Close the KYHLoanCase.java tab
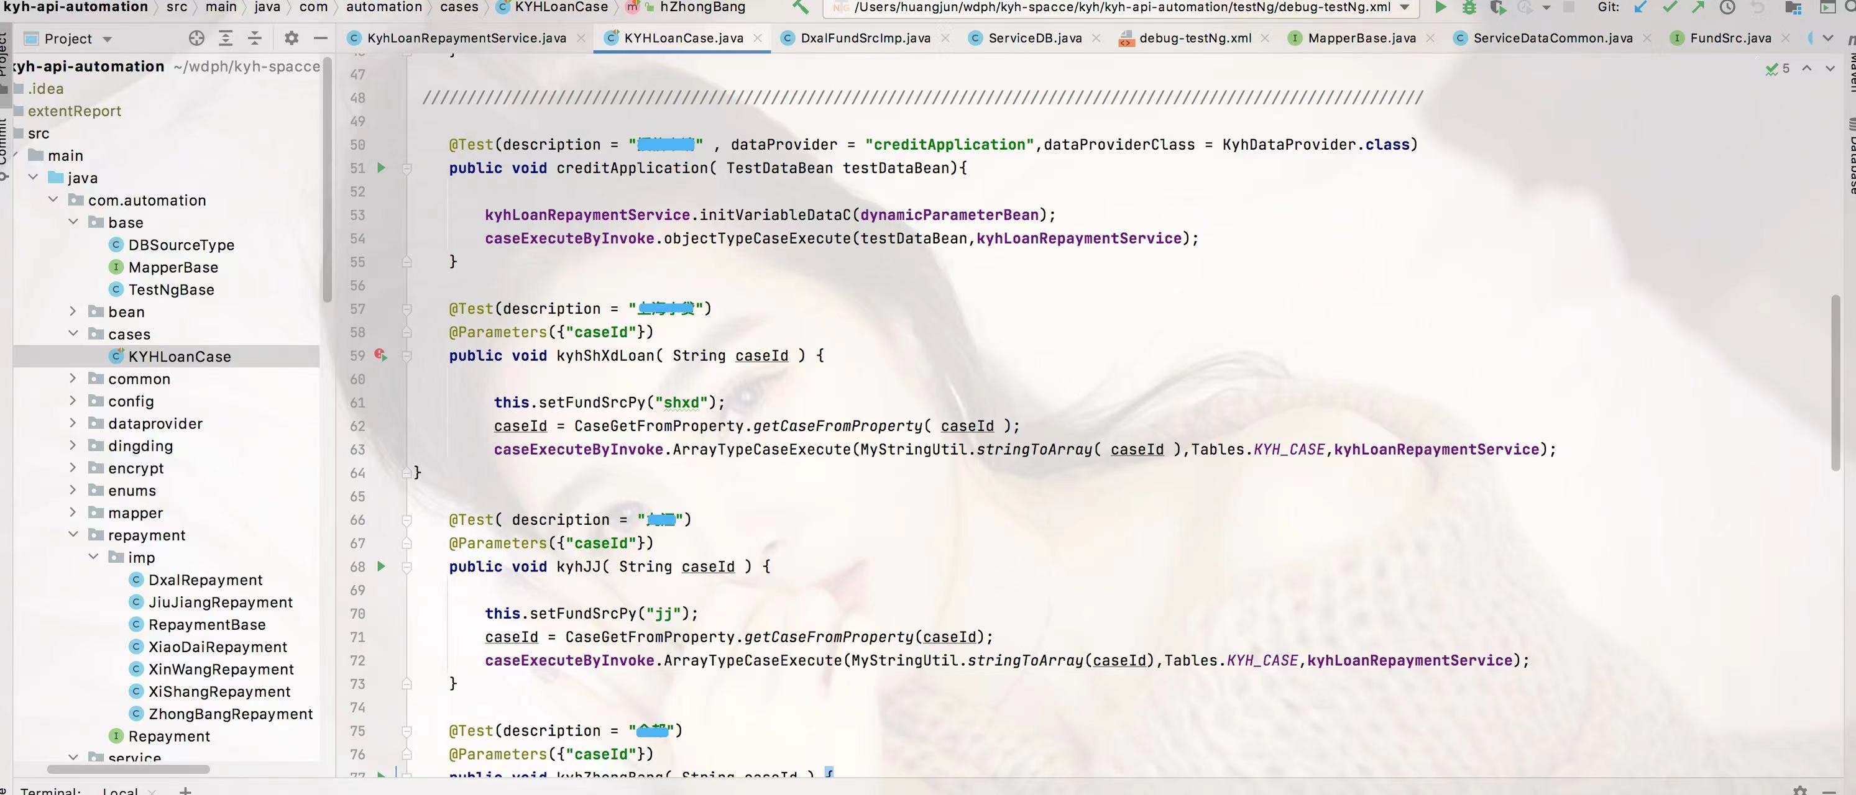Screen dimensions: 1856x795 point(757,38)
